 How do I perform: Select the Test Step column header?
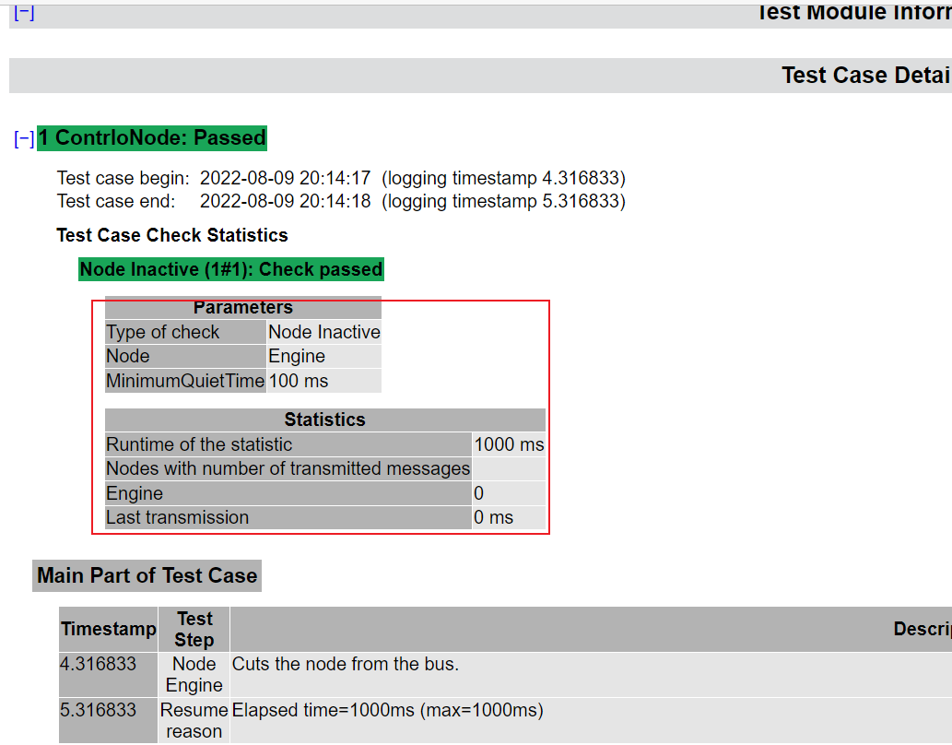click(194, 628)
